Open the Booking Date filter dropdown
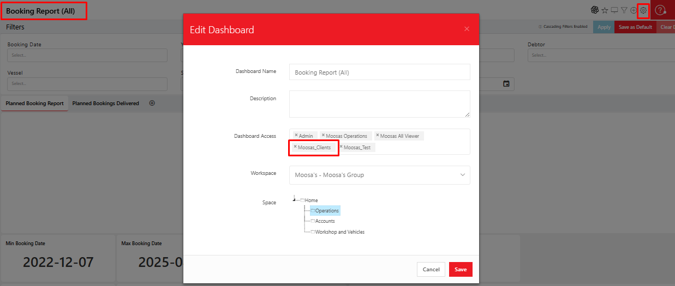 [x=87, y=55]
